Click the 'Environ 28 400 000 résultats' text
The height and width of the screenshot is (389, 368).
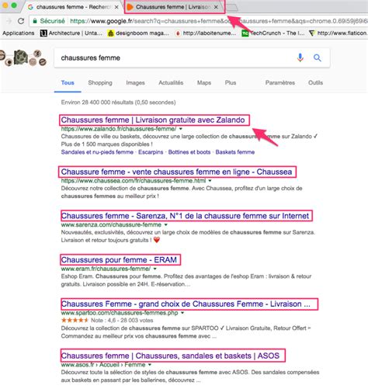[118, 102]
